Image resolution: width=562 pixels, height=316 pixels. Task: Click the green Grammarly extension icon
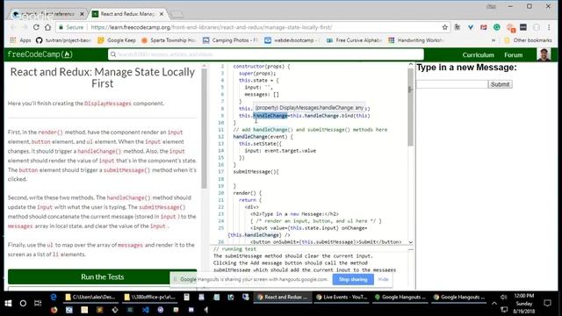point(497,27)
